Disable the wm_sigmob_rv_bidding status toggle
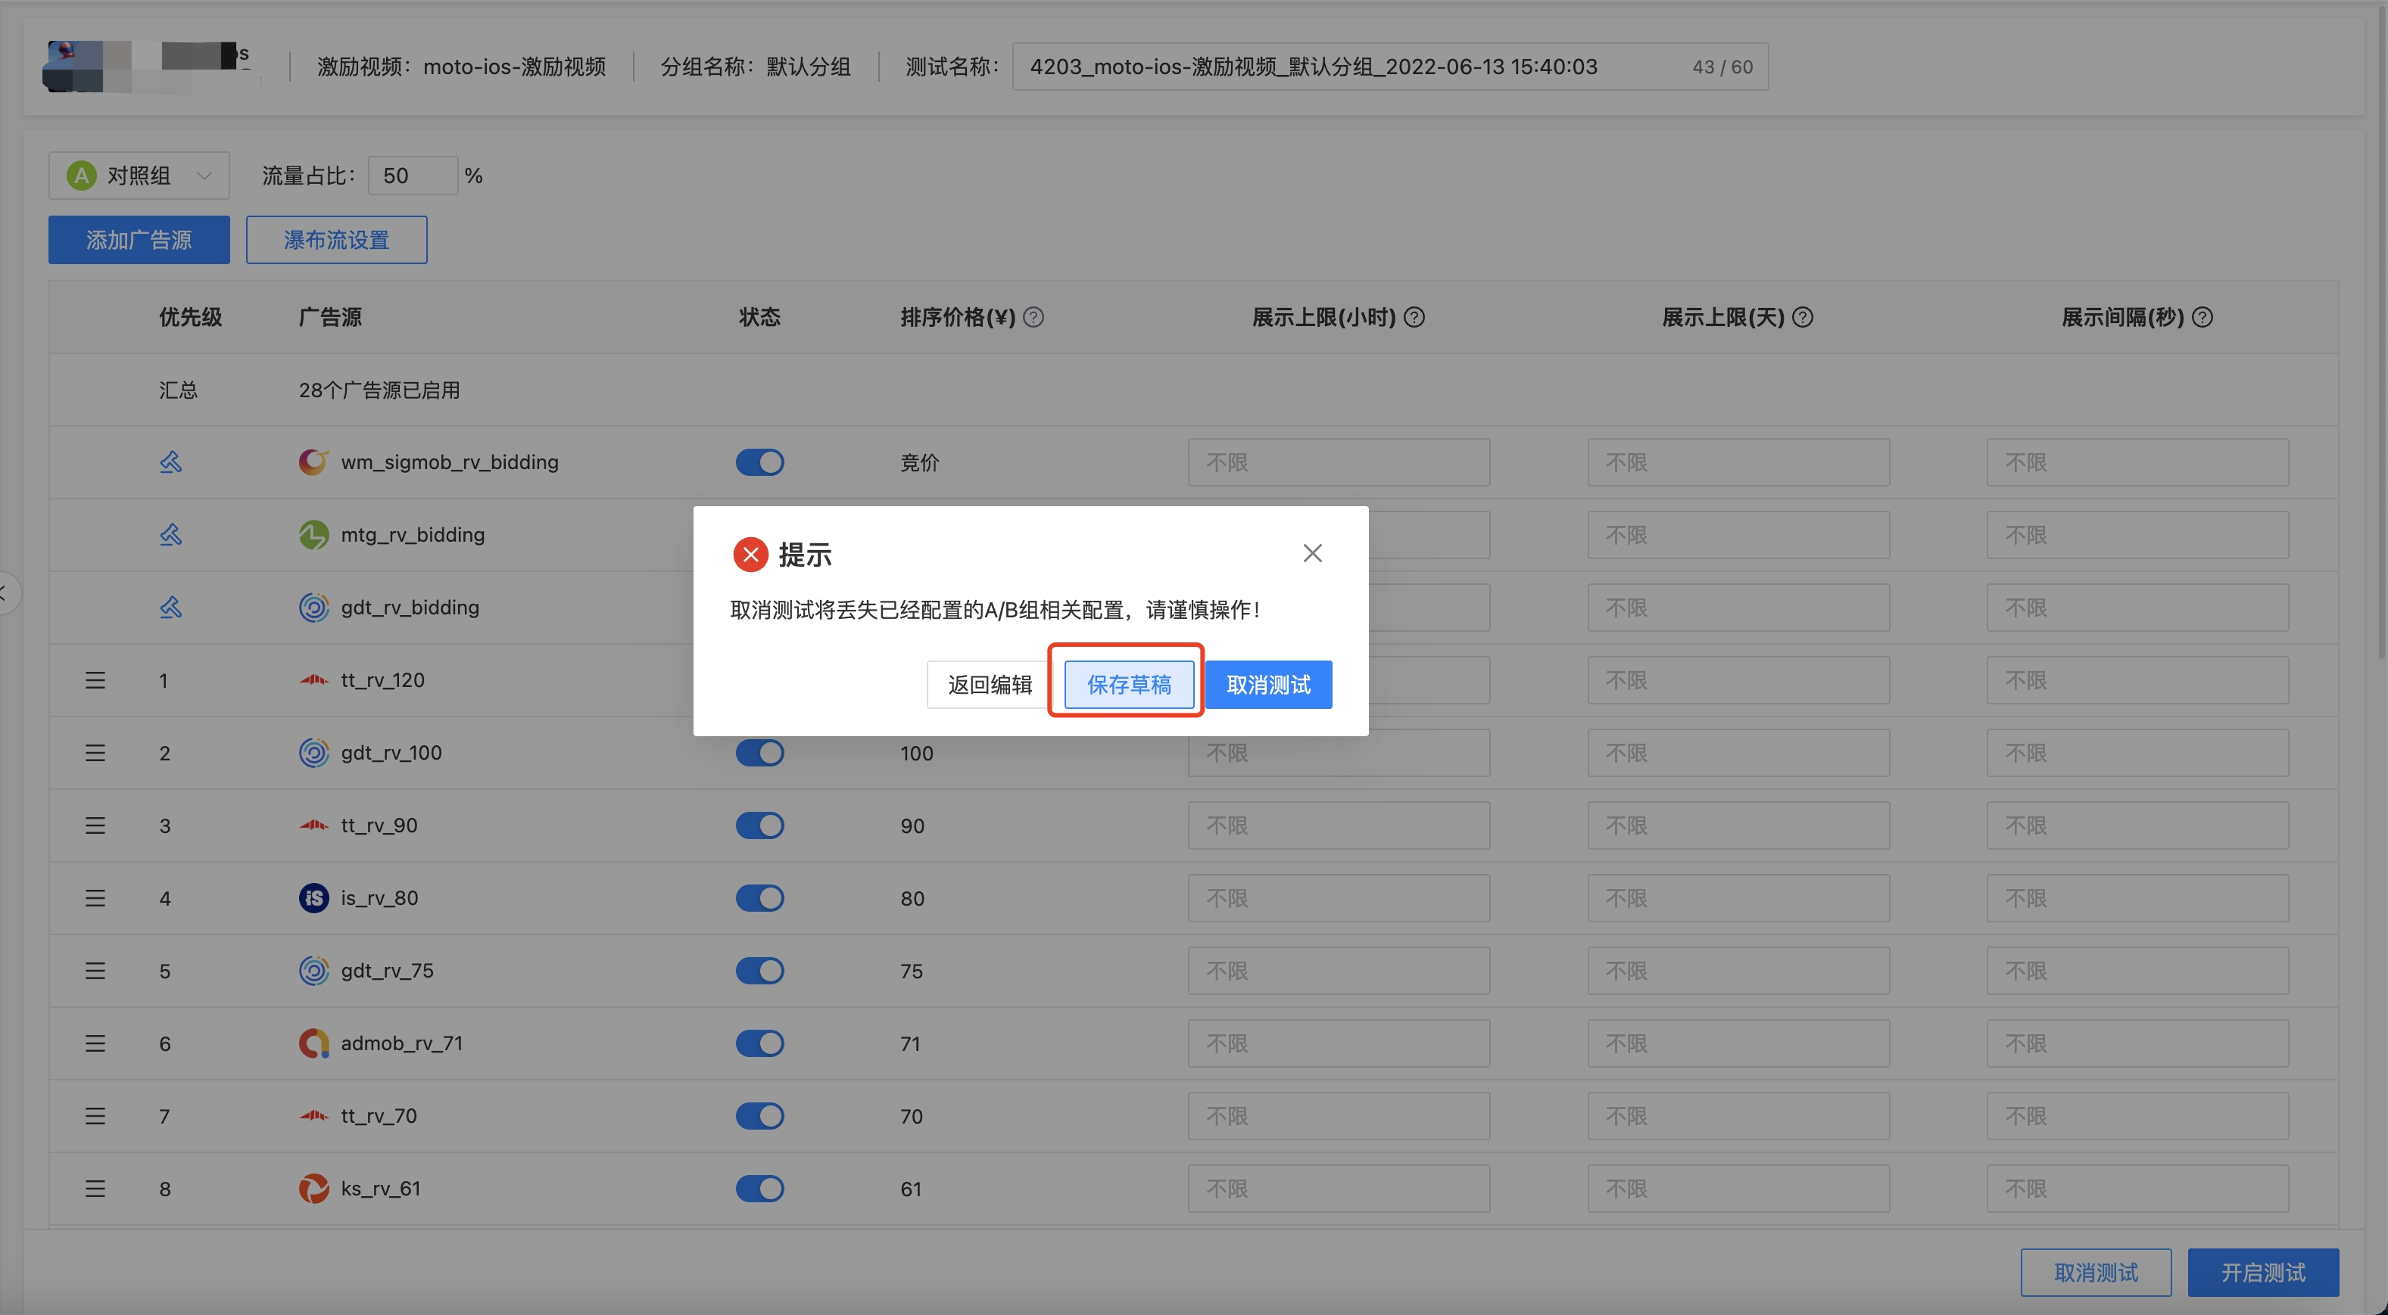Screen dimensions: 2388x1315 760,462
